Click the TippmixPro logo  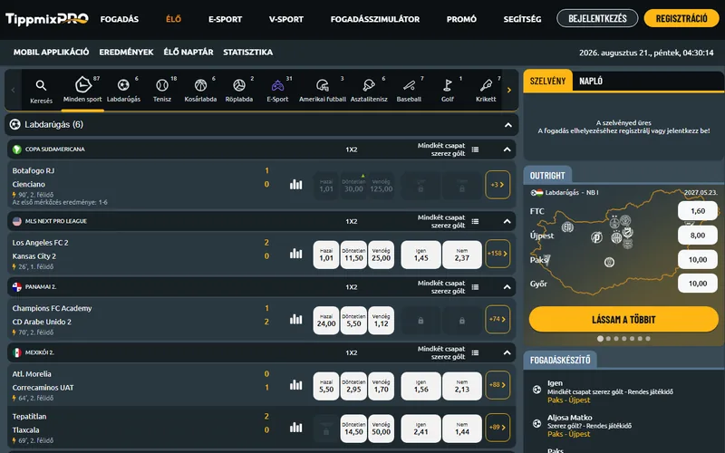click(47, 19)
